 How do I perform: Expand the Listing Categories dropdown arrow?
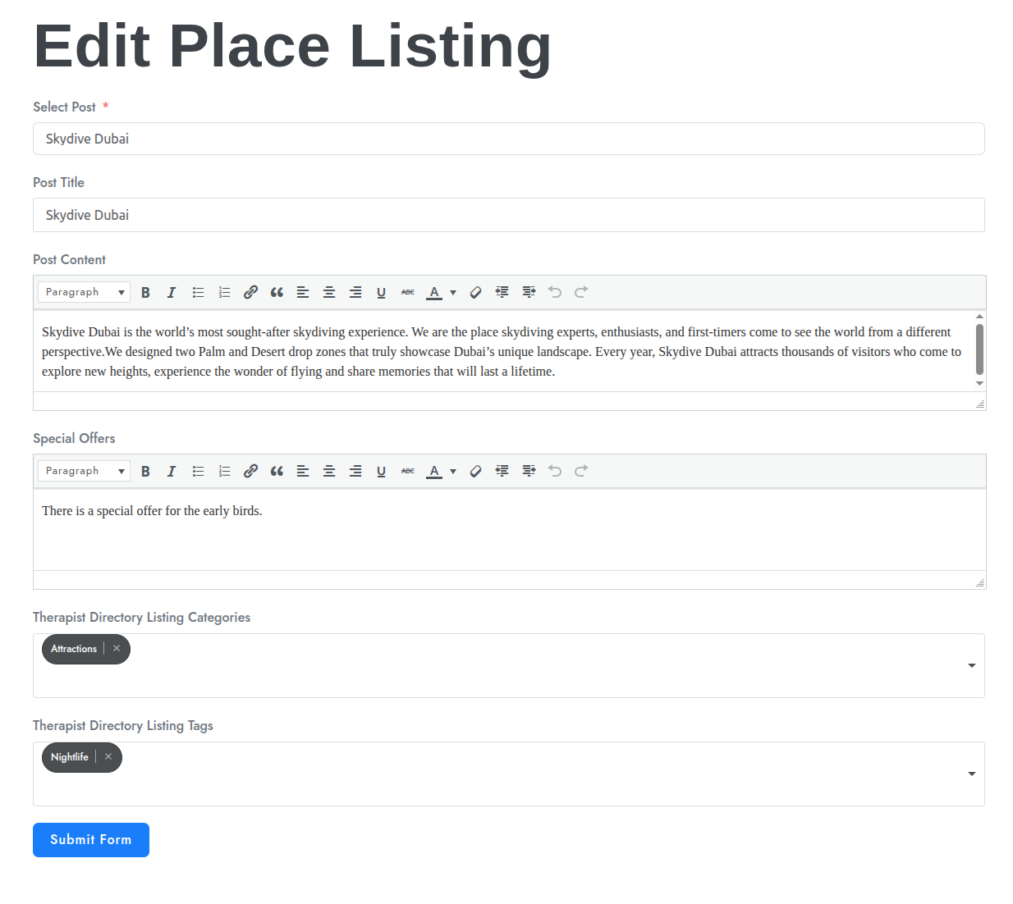click(971, 665)
